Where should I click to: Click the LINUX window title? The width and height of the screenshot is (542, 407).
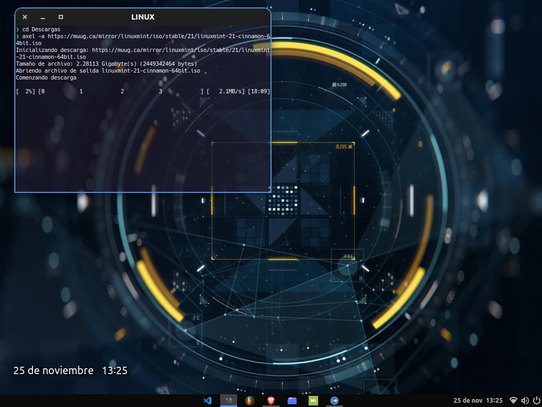click(x=143, y=17)
